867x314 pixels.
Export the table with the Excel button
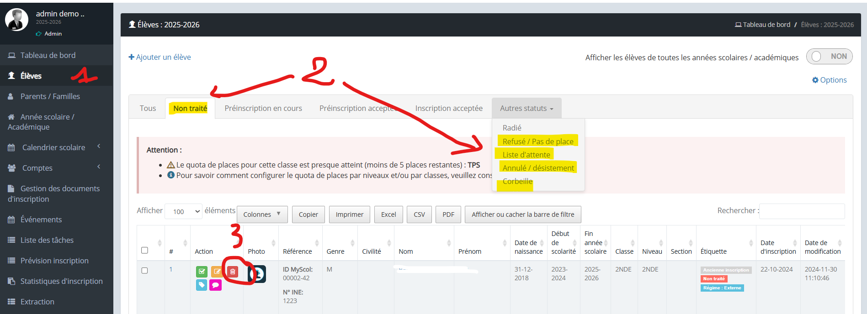point(388,215)
